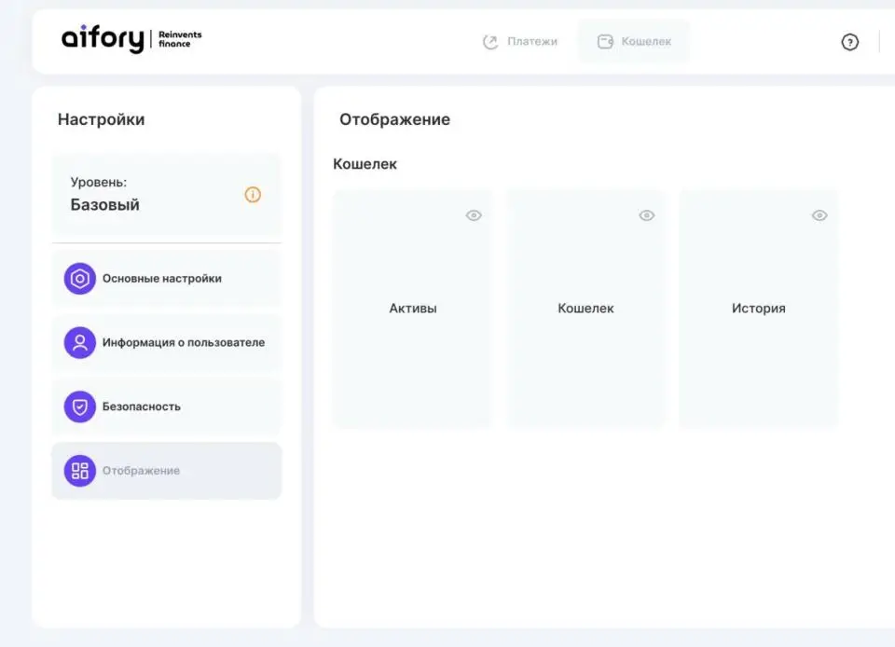Click the Платежи arrow icon

click(490, 42)
